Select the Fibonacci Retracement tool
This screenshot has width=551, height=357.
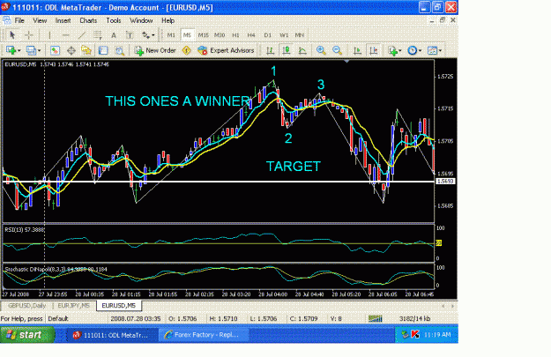pos(97,35)
